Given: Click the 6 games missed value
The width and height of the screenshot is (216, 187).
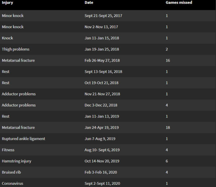Looking at the screenshot, I should 167,161.
